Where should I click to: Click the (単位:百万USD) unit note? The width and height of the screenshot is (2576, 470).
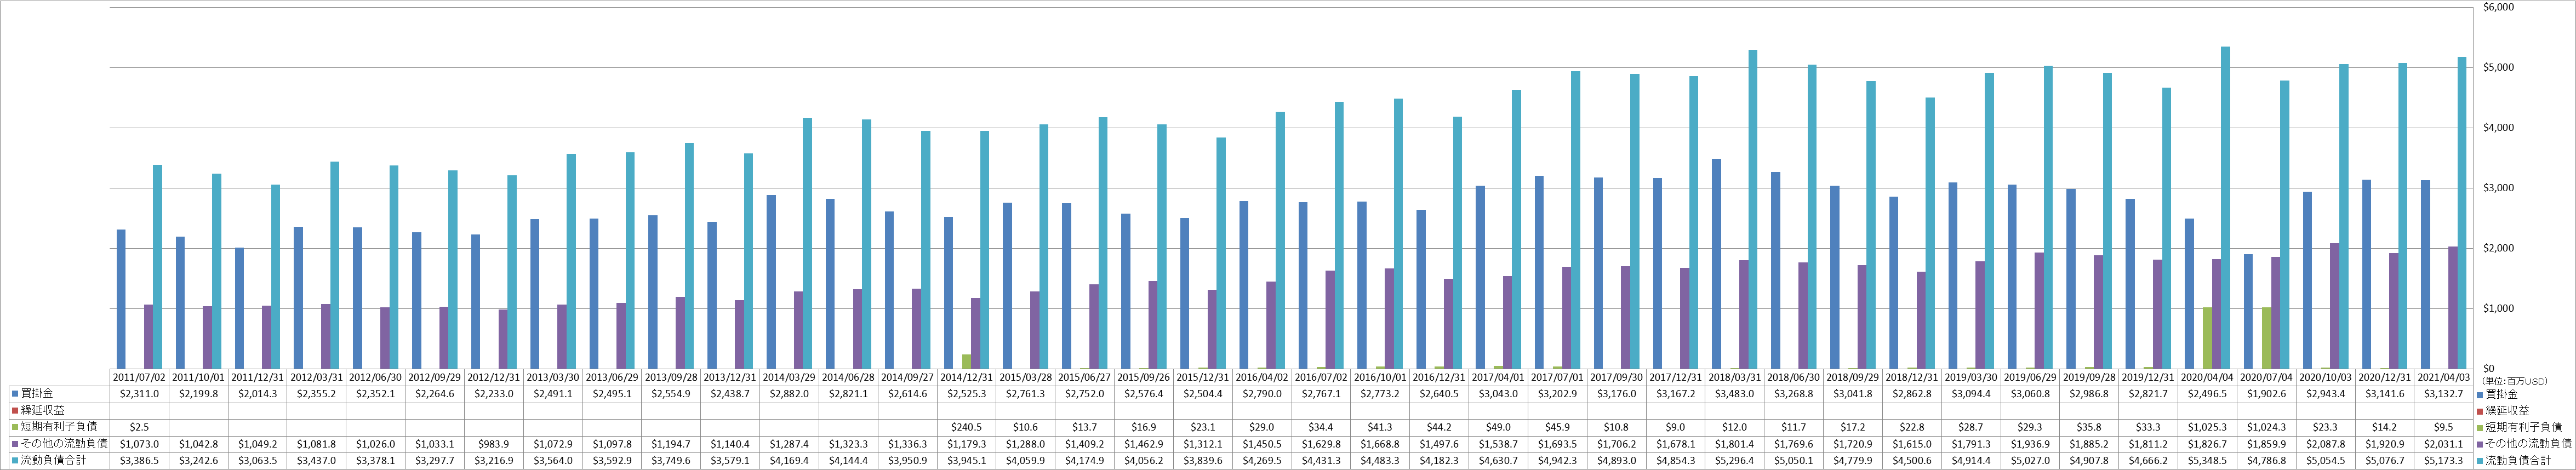2509,381
